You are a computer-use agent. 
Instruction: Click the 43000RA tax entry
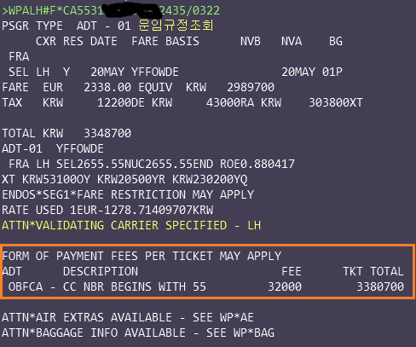tap(230, 102)
